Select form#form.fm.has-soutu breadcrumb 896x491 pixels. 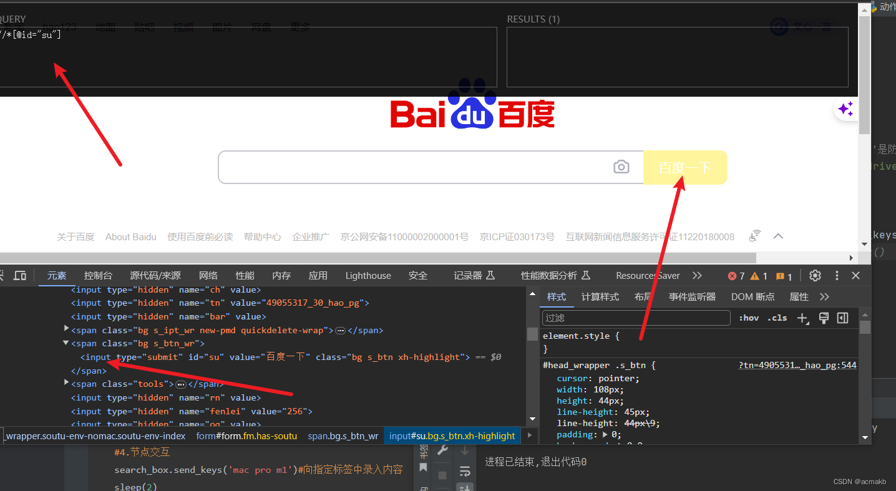(246, 436)
